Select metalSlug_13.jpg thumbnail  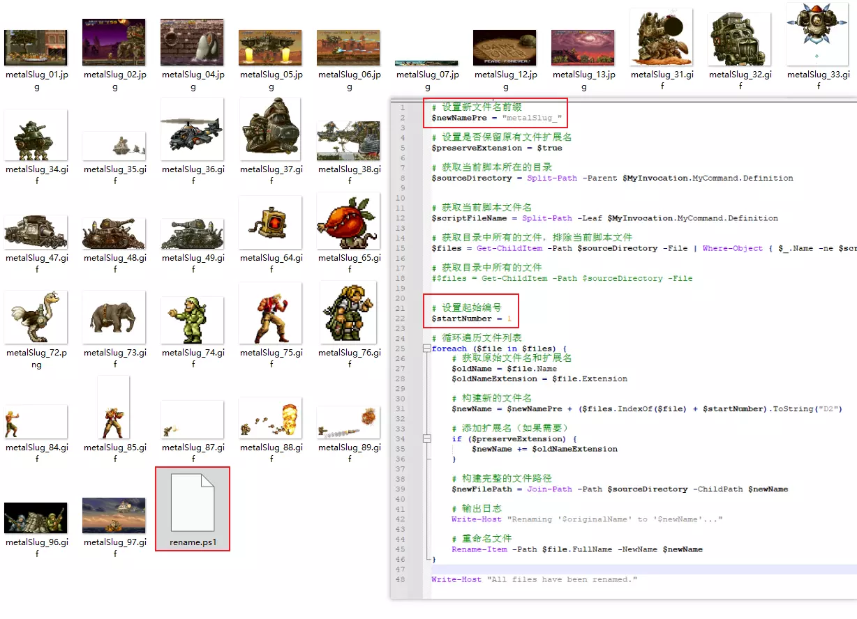tap(583, 47)
